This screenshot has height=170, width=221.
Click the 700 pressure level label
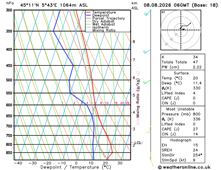click(9, 126)
